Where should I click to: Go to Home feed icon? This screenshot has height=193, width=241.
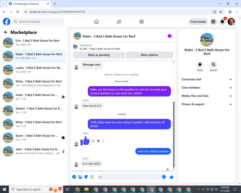pyautogui.click(x=96, y=22)
